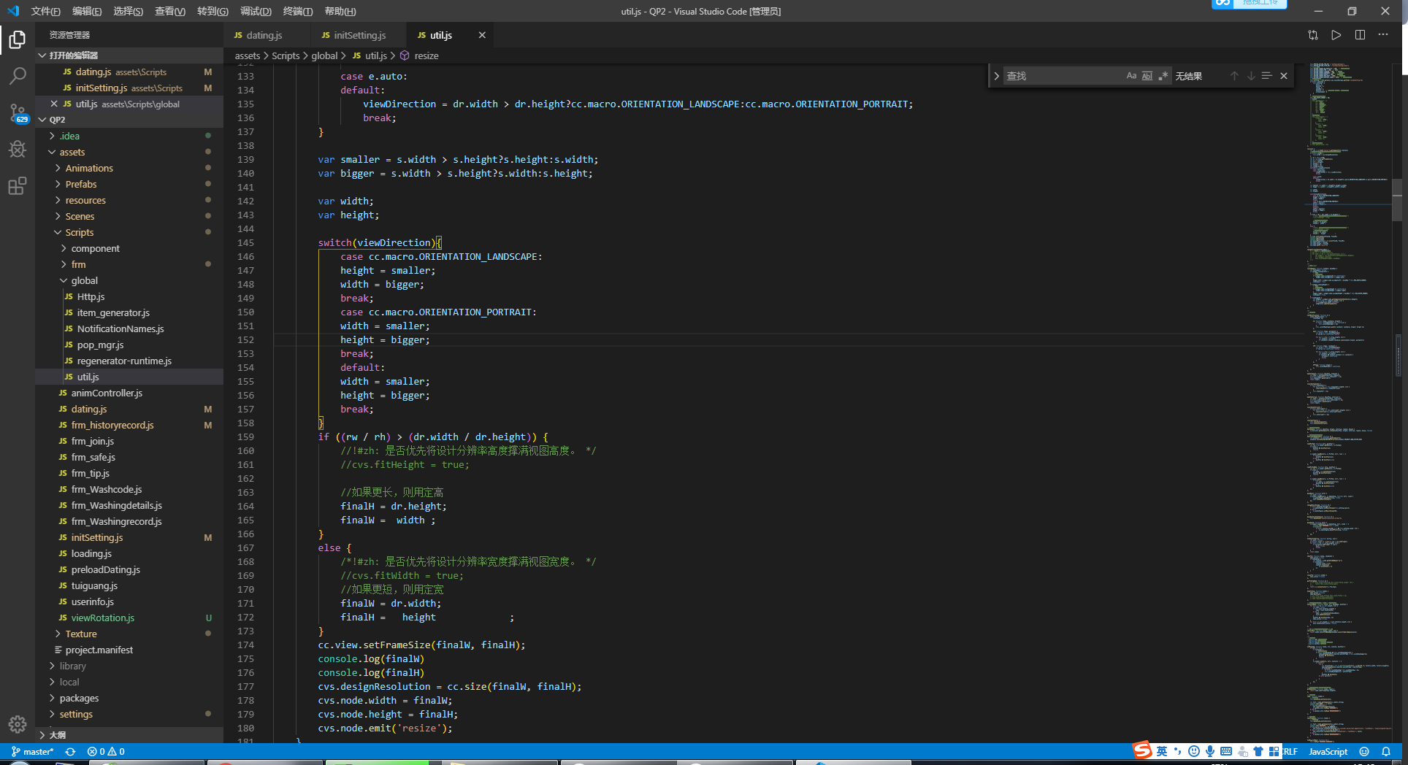Open the Extensions view
Viewport: 1408px width, 765px height.
point(18,186)
